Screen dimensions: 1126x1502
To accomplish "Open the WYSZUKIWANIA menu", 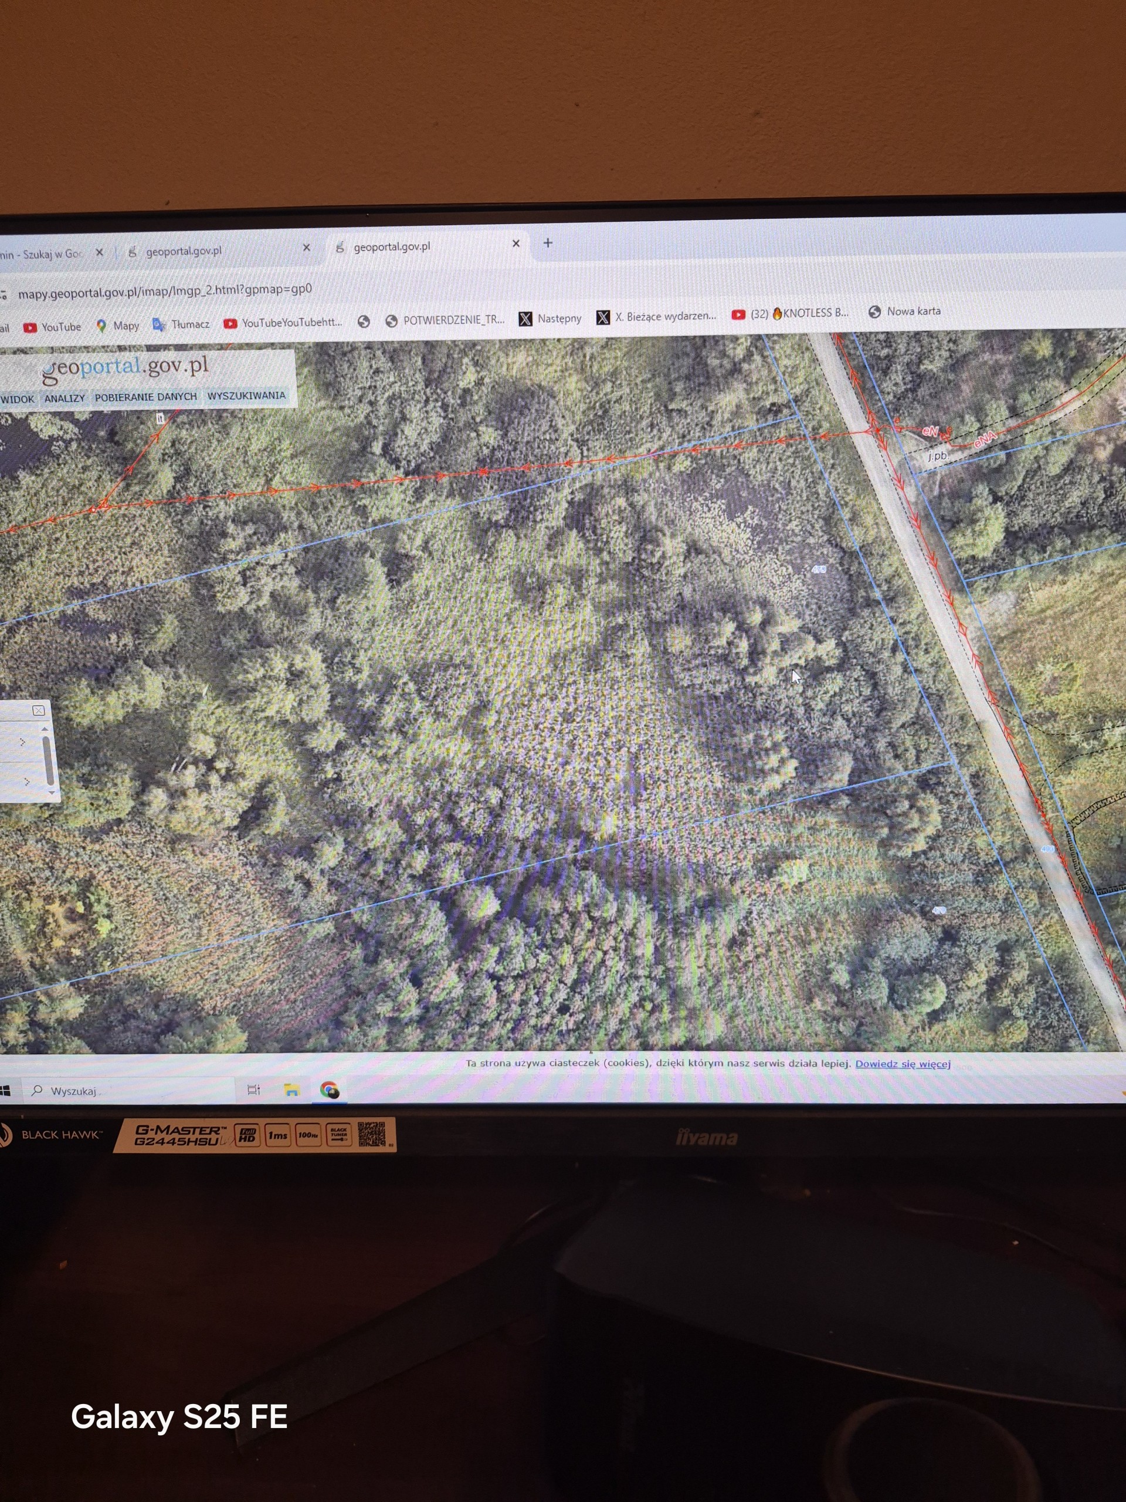I will click(246, 395).
